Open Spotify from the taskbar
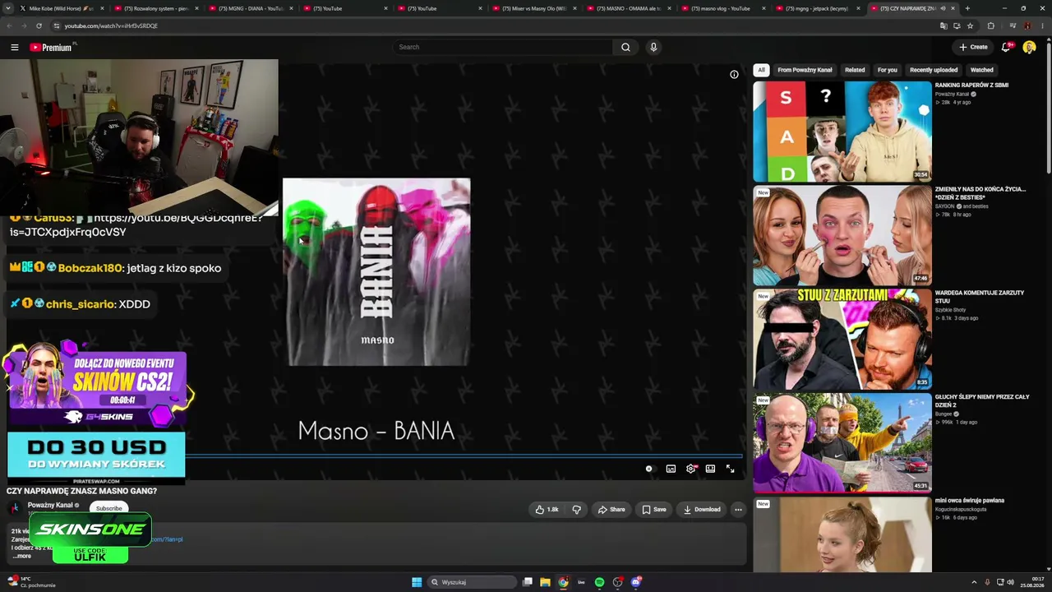The height and width of the screenshot is (592, 1052). point(599,582)
